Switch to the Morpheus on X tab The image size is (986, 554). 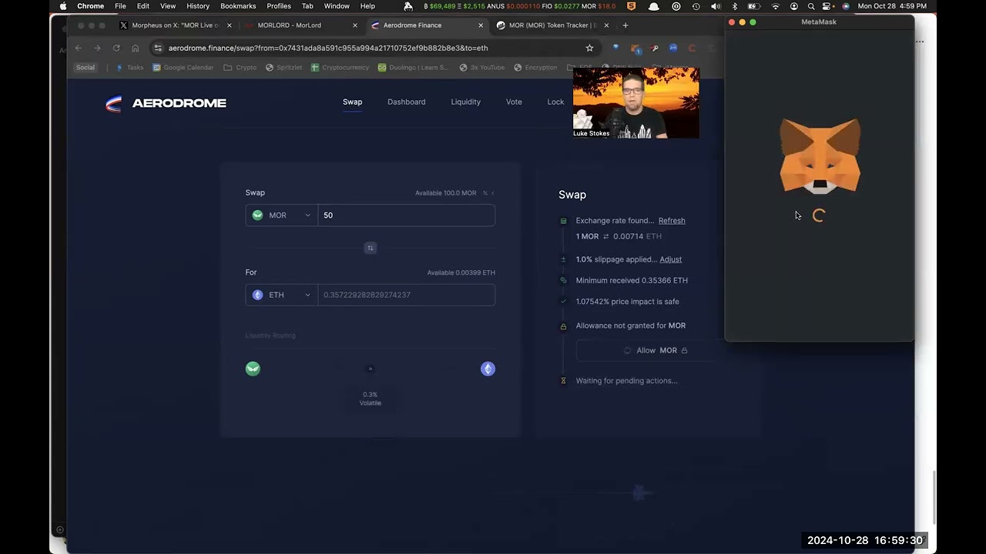pos(175,25)
